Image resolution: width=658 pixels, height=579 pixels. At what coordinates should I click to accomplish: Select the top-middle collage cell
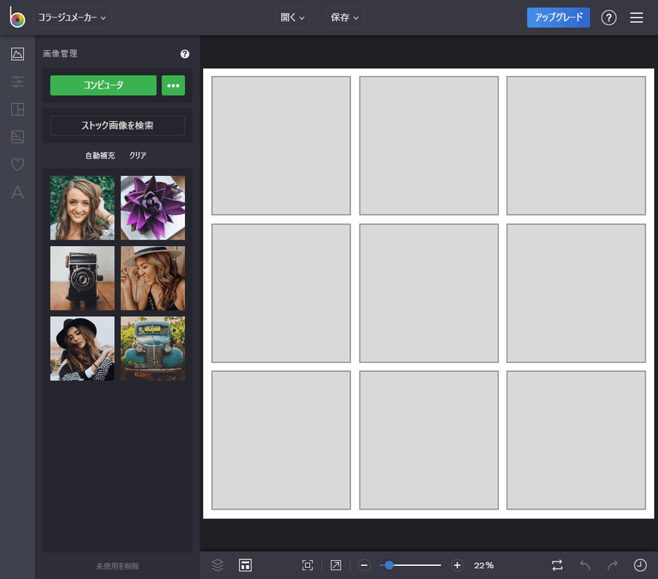point(429,145)
